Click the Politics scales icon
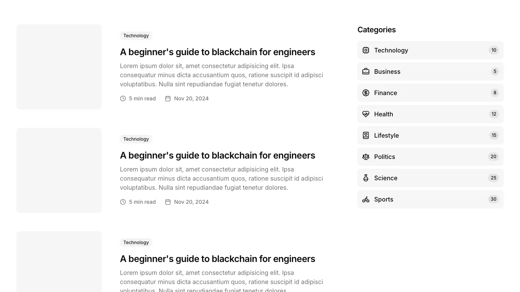This screenshot has width=520, height=292. pos(366,157)
